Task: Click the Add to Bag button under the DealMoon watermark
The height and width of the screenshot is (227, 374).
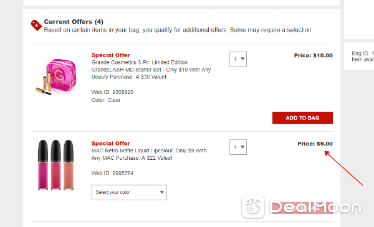Action: (302, 208)
